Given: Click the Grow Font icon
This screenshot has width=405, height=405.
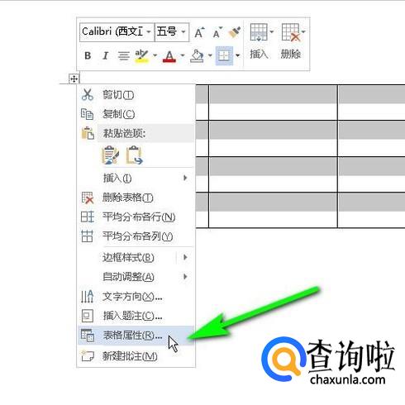Looking at the screenshot, I should coord(199,32).
